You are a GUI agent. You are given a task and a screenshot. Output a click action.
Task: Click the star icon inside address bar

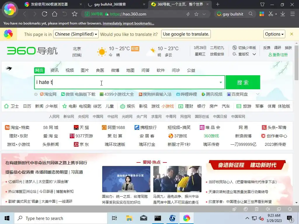[196, 14]
